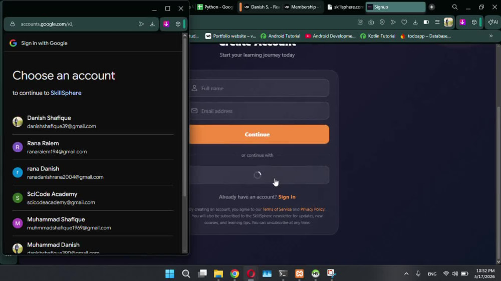Switch to the Membership tab
Viewport: 501px width, 281px height.
[302, 7]
